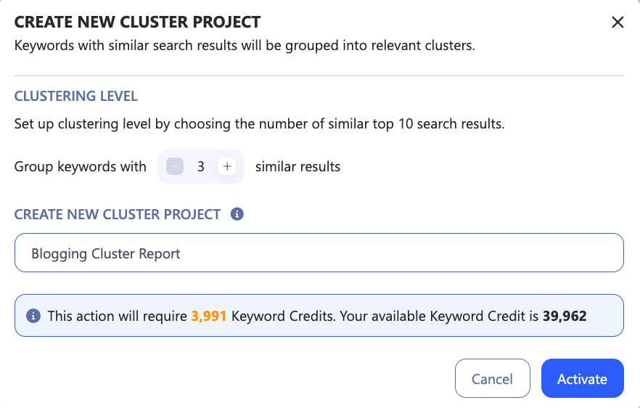Click the available credit amount 39,962

pyautogui.click(x=565, y=316)
